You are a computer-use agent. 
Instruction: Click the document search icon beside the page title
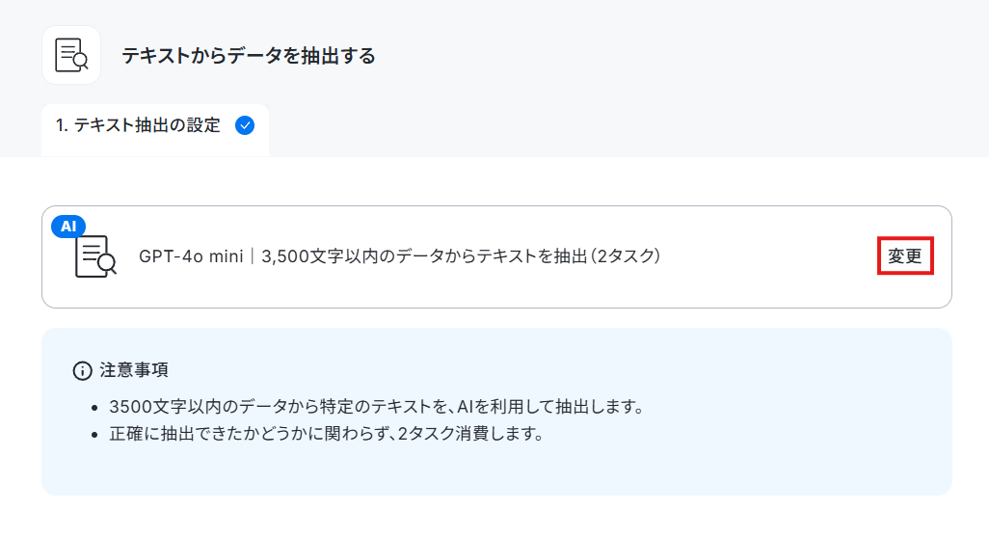(x=71, y=55)
